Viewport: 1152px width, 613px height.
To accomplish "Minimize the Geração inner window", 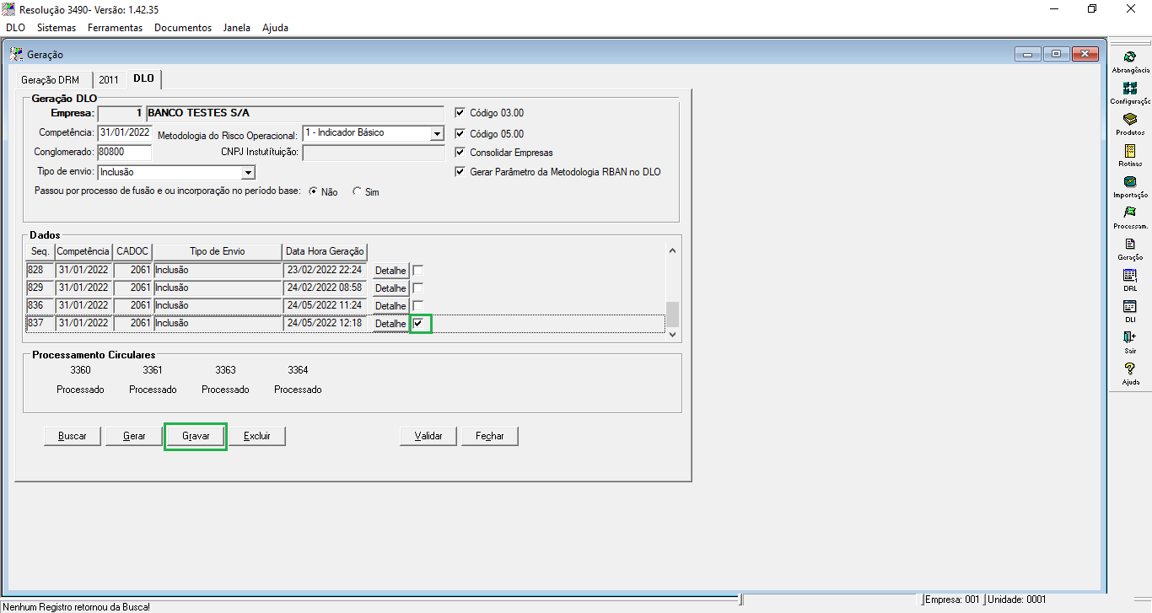I will pos(1028,54).
